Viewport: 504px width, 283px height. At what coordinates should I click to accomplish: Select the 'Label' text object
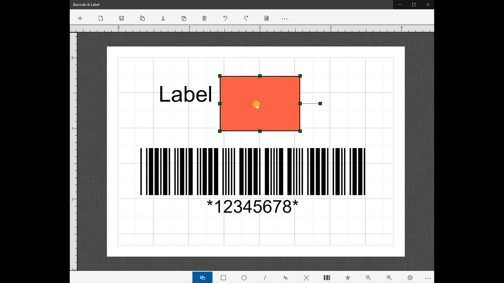tap(185, 94)
